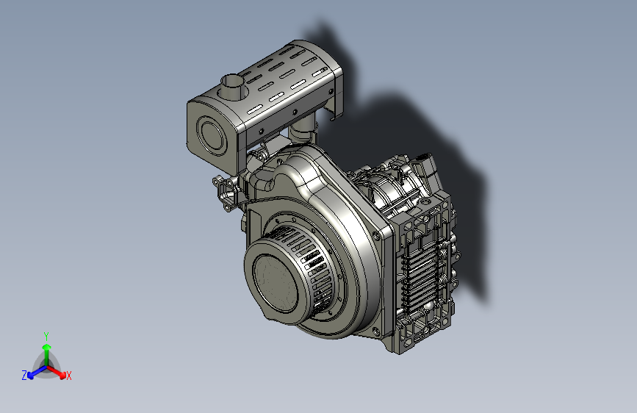
Task: Click the red X axis of orientation triad
Action: (57, 372)
